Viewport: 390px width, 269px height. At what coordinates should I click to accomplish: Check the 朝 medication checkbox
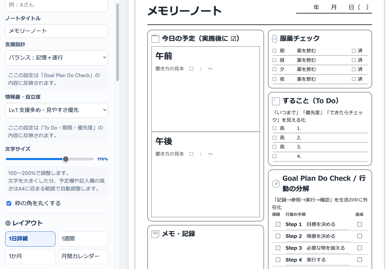click(x=274, y=51)
